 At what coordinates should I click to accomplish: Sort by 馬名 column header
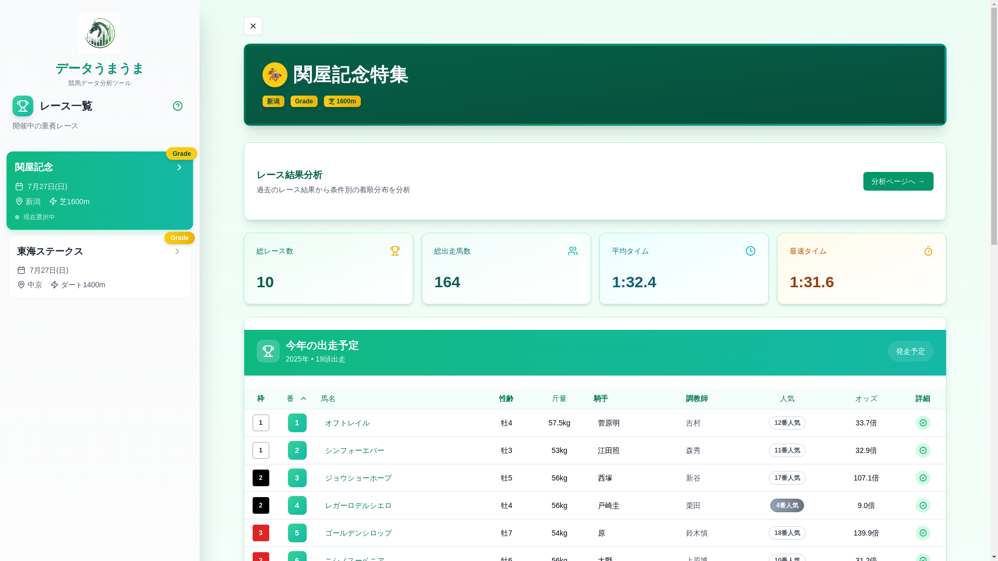pyautogui.click(x=328, y=398)
